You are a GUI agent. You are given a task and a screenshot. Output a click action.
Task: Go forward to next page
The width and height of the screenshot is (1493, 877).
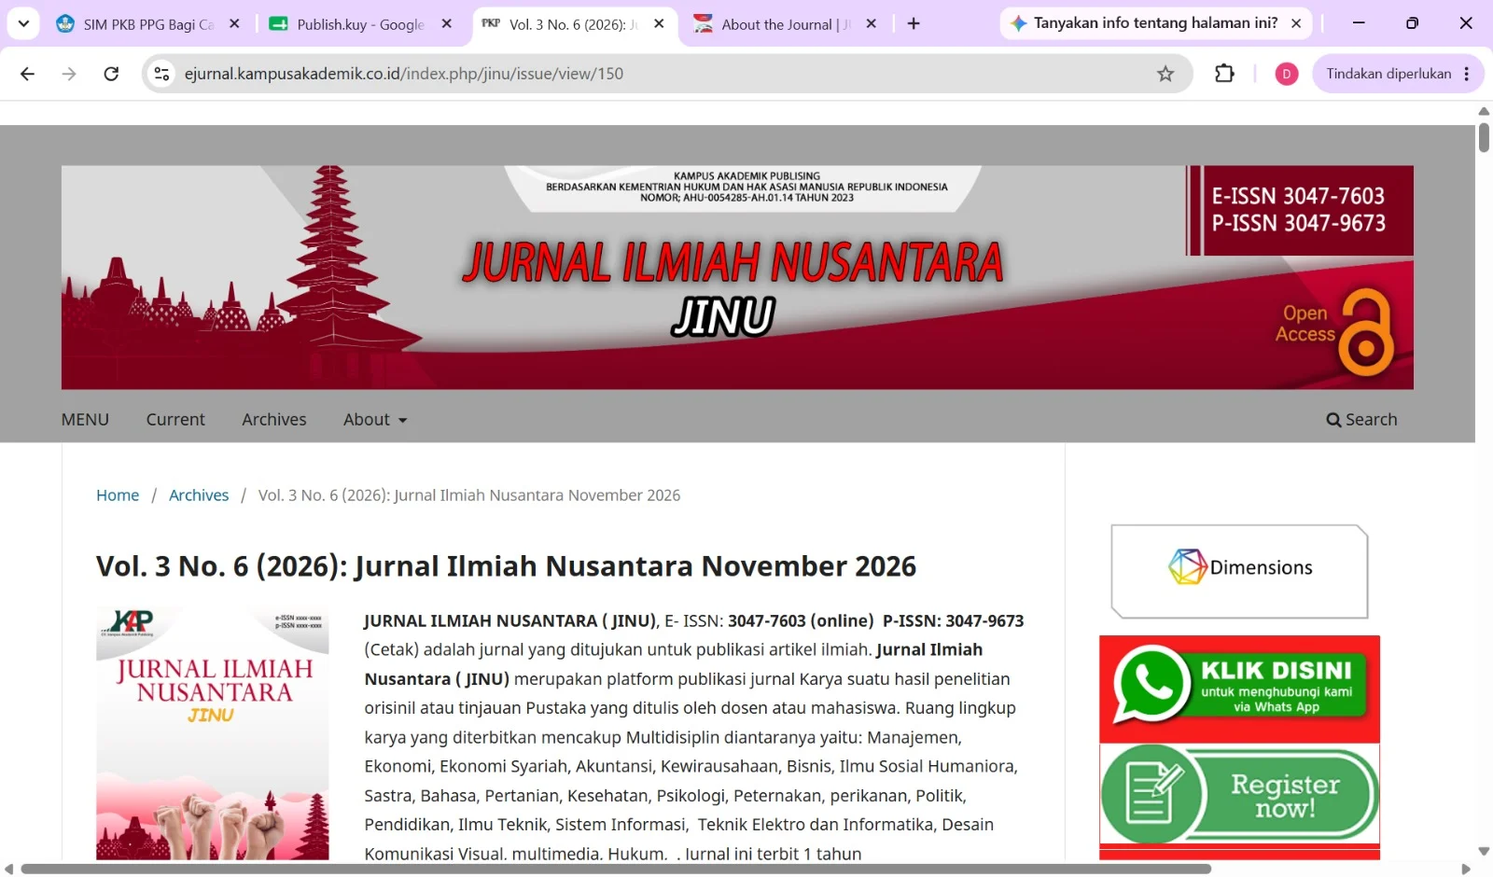(x=69, y=74)
